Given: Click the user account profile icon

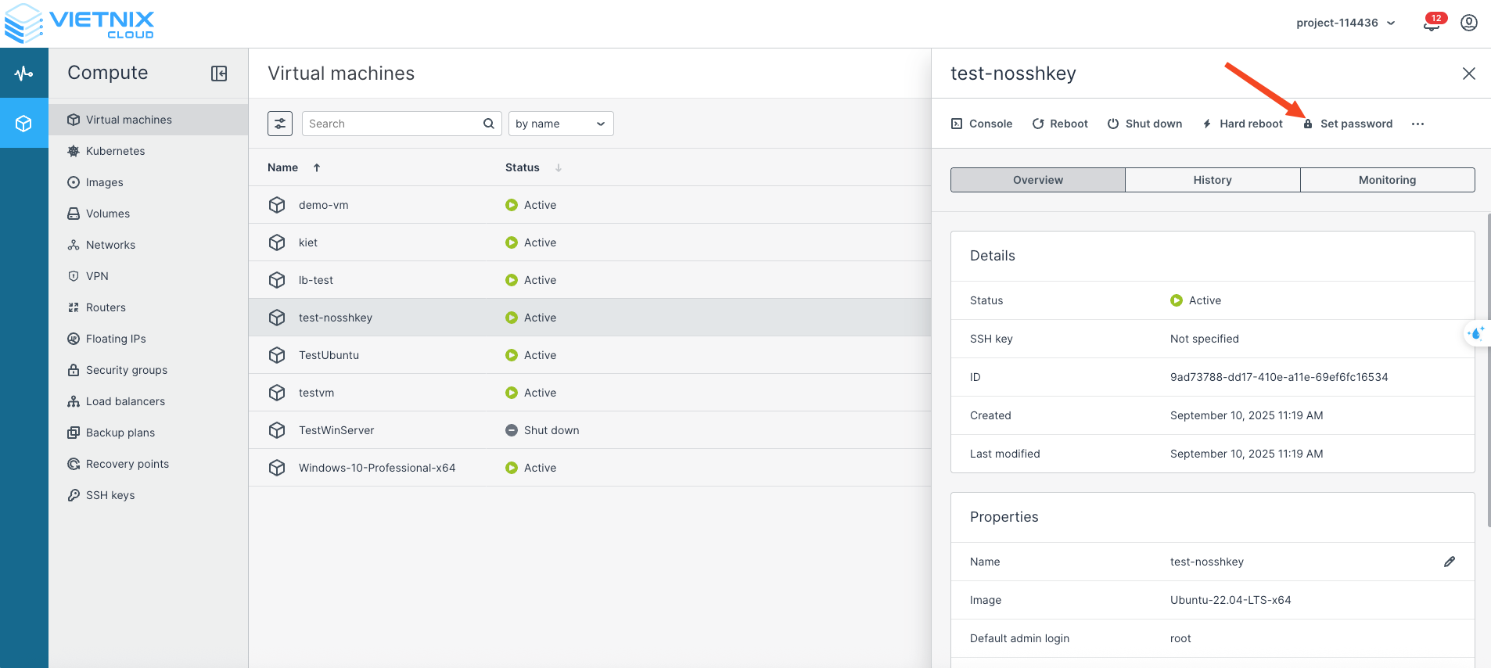Looking at the screenshot, I should click(x=1469, y=23).
